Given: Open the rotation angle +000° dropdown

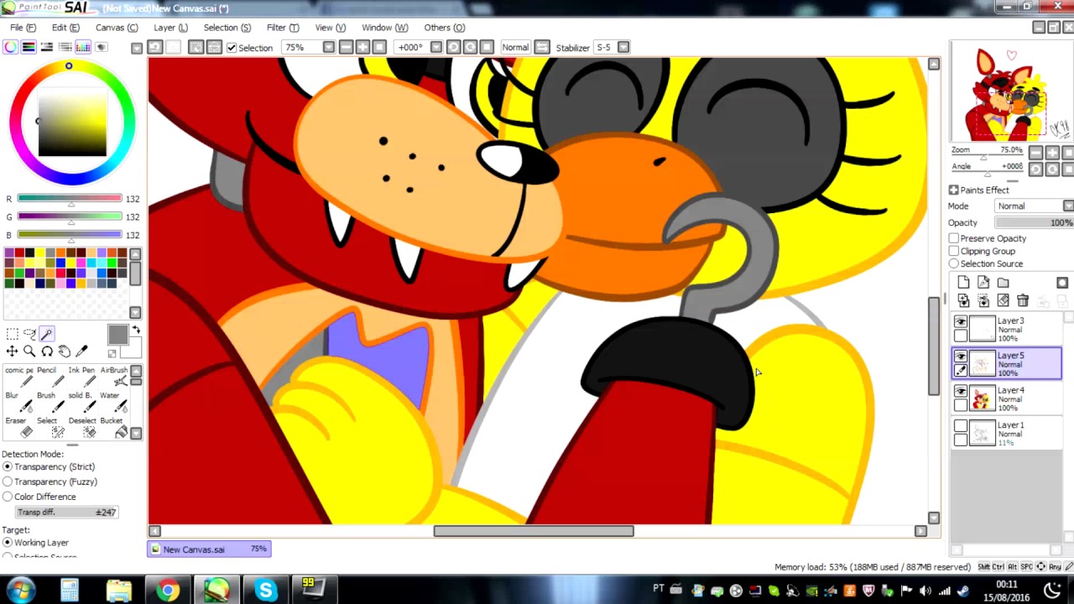Looking at the screenshot, I should tap(435, 48).
